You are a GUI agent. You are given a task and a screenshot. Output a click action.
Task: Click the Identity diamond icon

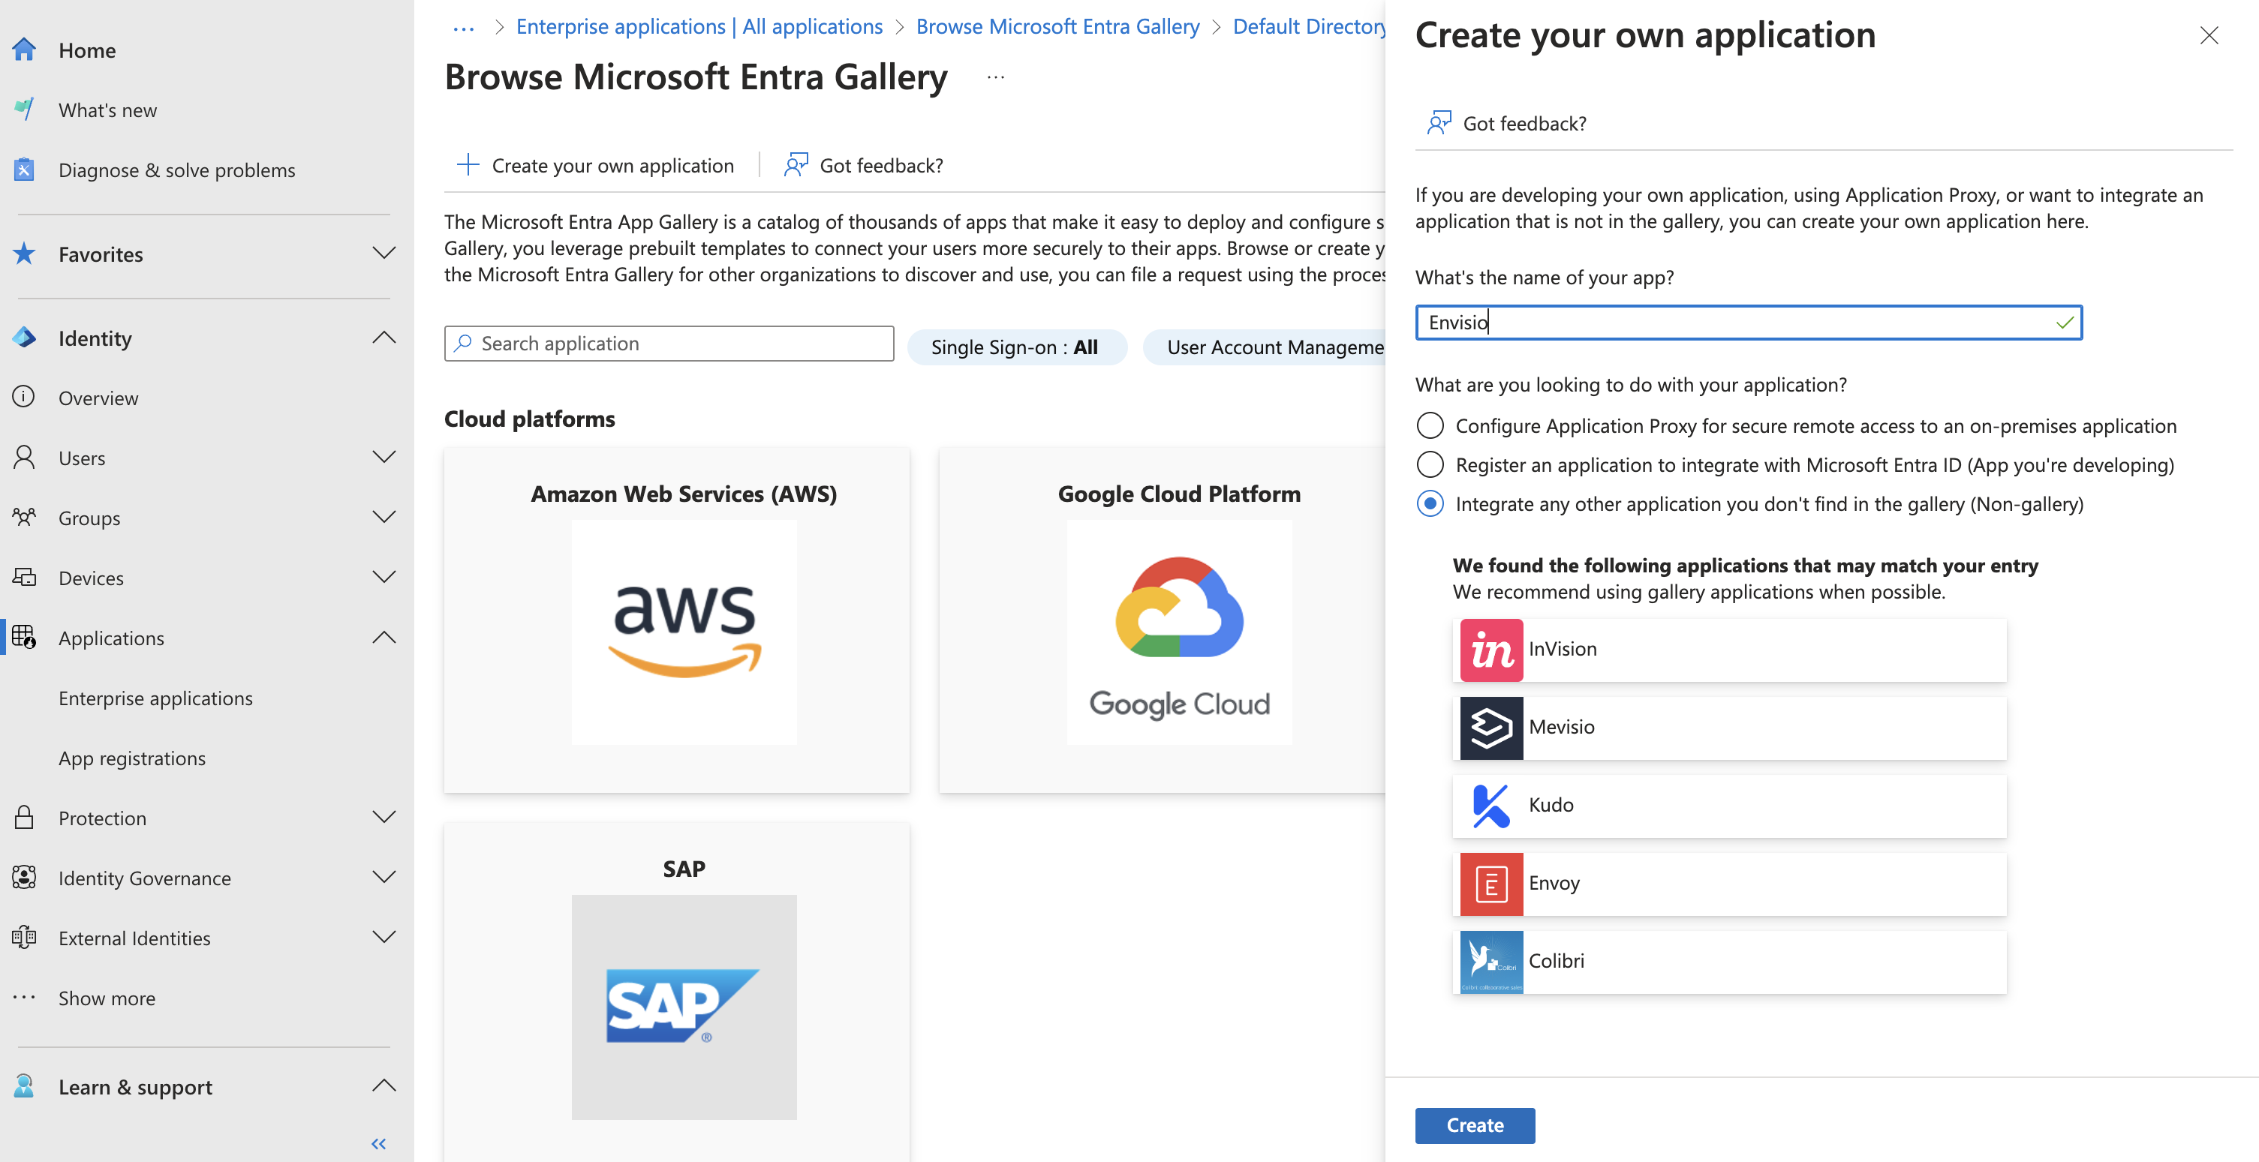(x=25, y=338)
